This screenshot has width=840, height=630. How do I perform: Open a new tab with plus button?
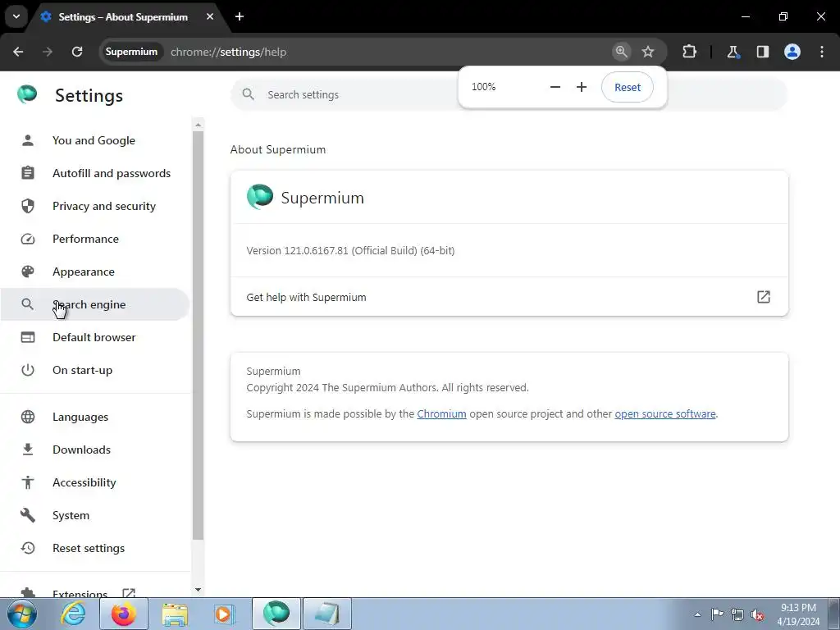[240, 16]
